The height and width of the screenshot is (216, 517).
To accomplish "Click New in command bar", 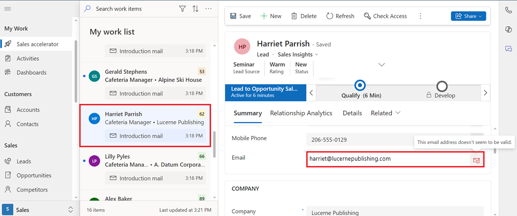I will pos(271,16).
